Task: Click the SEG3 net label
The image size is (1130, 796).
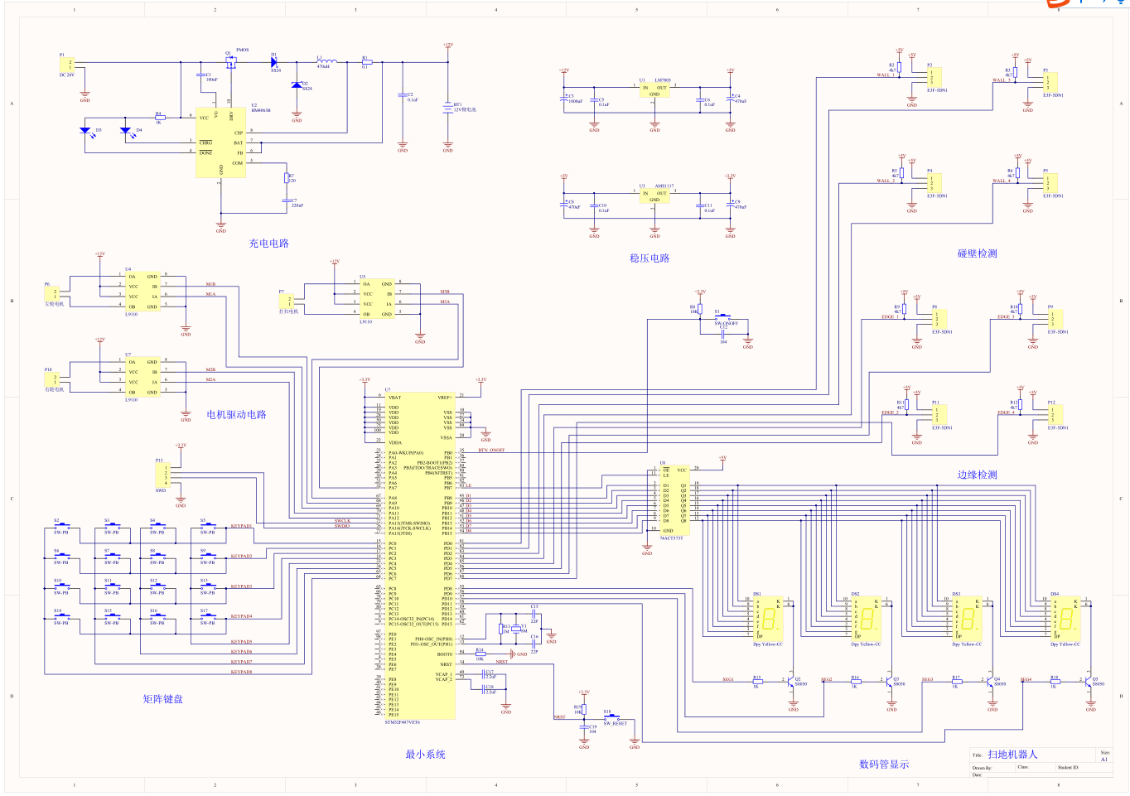Action: pos(927,679)
